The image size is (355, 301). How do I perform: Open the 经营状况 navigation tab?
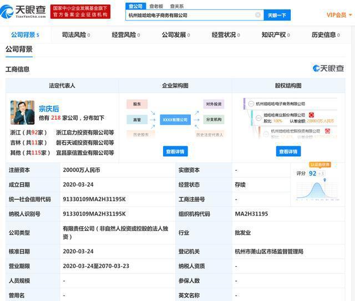pos(226,35)
